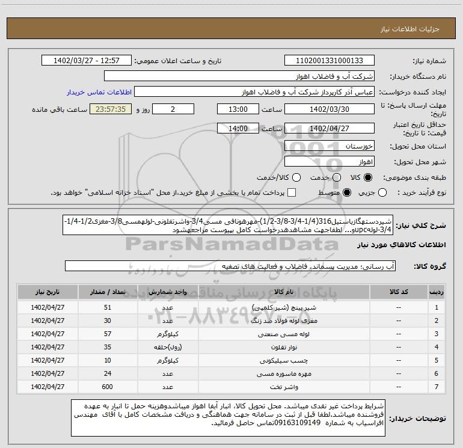The width and height of the screenshot is (463, 448).
Task: Open the buyer contact info link
Action: pyautogui.click(x=99, y=92)
